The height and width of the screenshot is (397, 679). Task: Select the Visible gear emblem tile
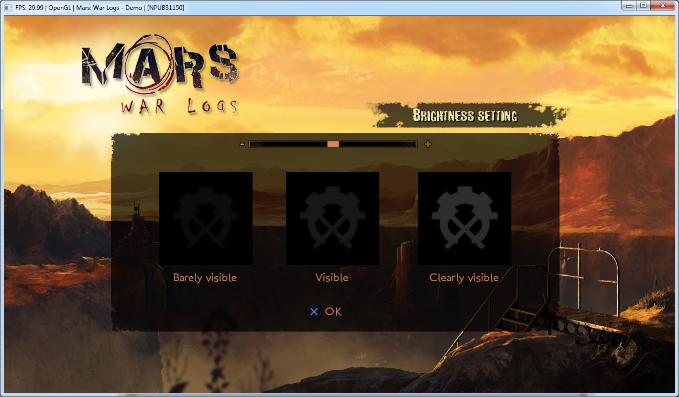333,218
